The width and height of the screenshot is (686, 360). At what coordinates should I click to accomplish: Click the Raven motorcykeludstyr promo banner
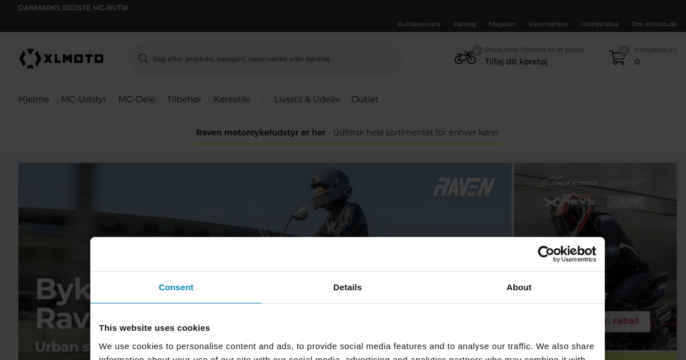tap(348, 133)
